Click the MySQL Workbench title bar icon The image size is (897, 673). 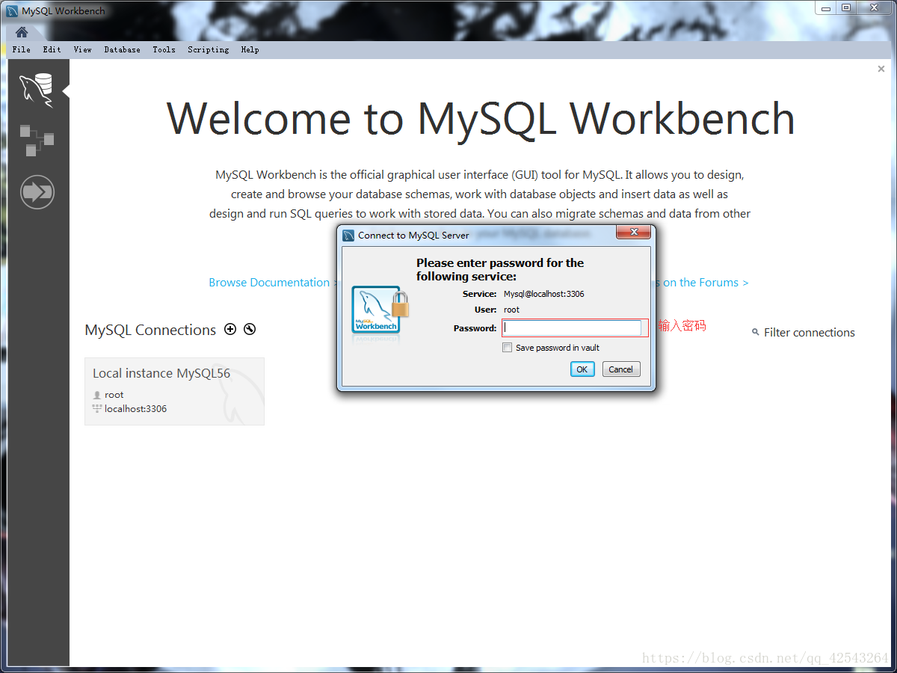[x=12, y=11]
